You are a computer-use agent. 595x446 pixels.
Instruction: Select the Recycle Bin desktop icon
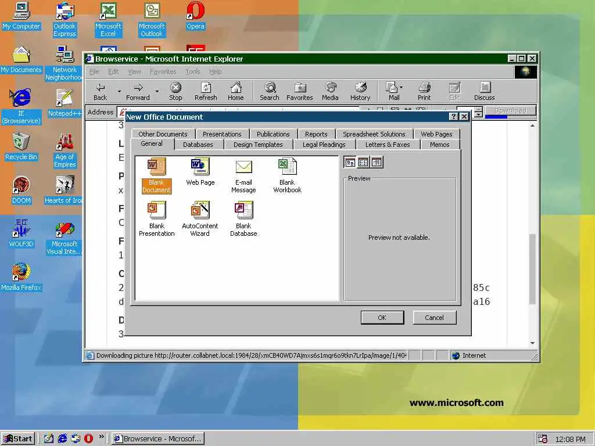coord(21,147)
